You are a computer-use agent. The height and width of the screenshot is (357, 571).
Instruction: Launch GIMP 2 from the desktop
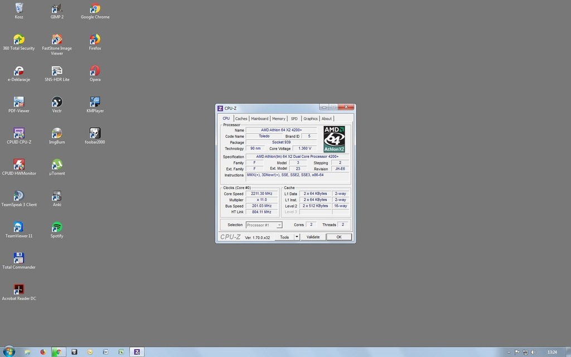57,11
